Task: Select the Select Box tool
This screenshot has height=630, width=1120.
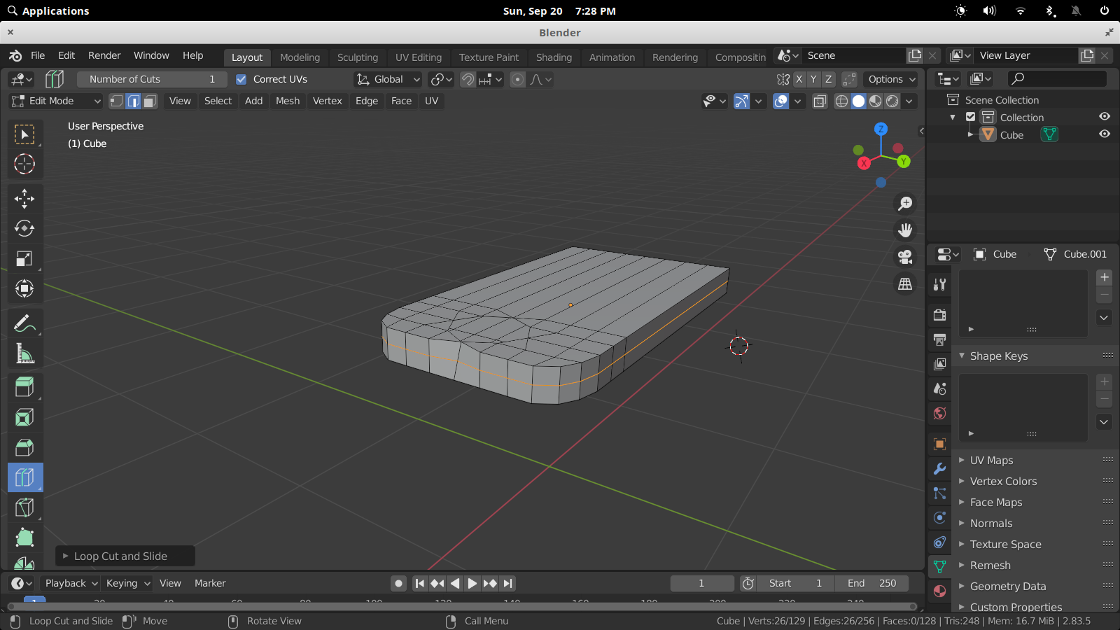Action: [x=24, y=134]
